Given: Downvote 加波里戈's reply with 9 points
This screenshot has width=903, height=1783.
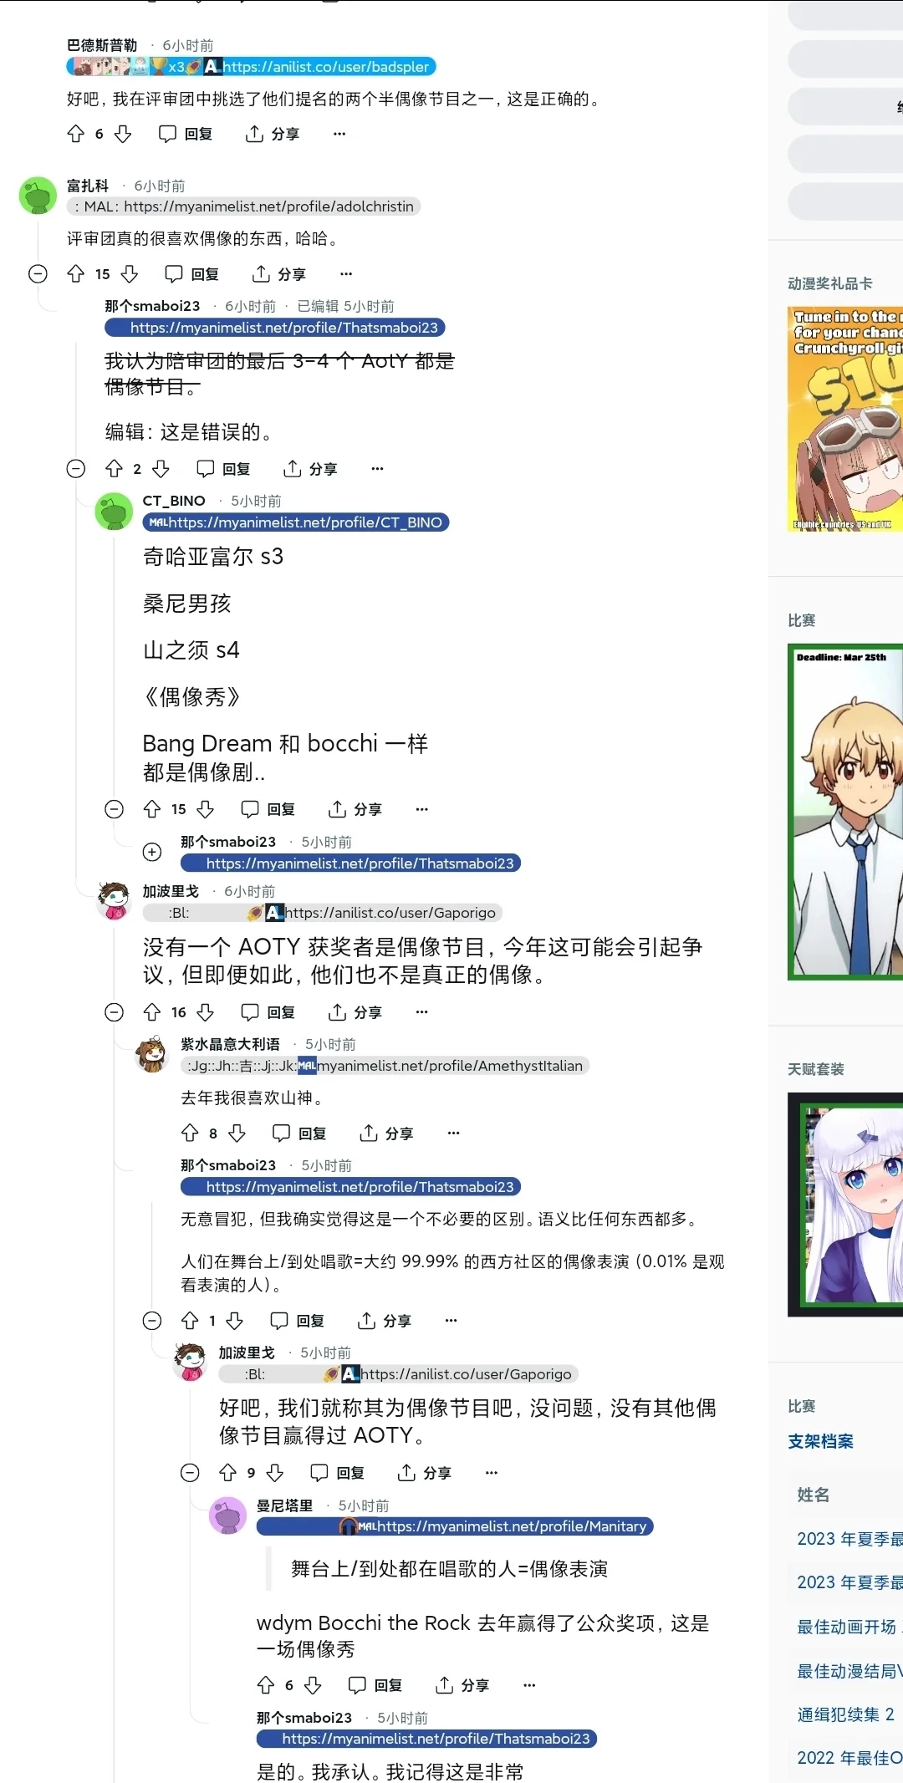Looking at the screenshot, I should [275, 1473].
